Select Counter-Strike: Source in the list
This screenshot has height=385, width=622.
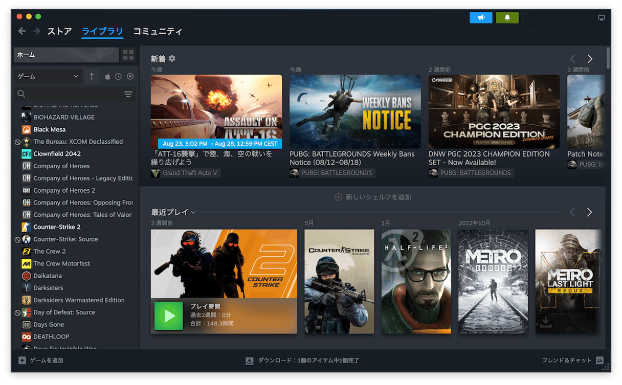coord(65,239)
